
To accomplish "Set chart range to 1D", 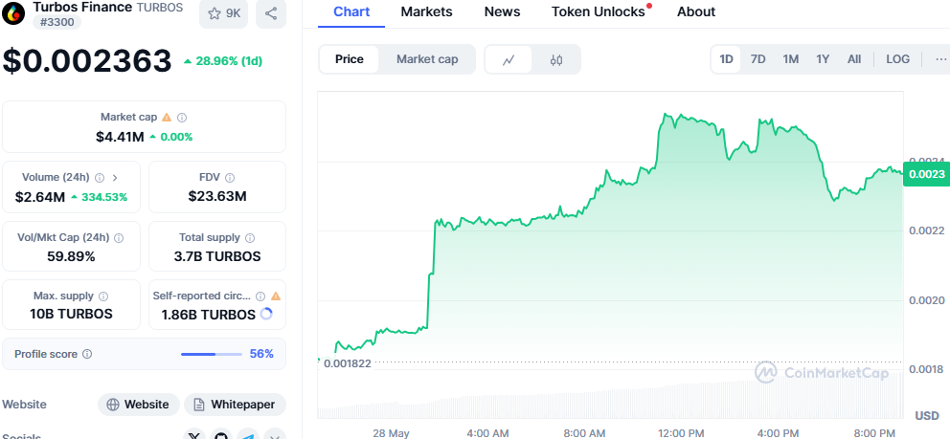I will click(726, 59).
